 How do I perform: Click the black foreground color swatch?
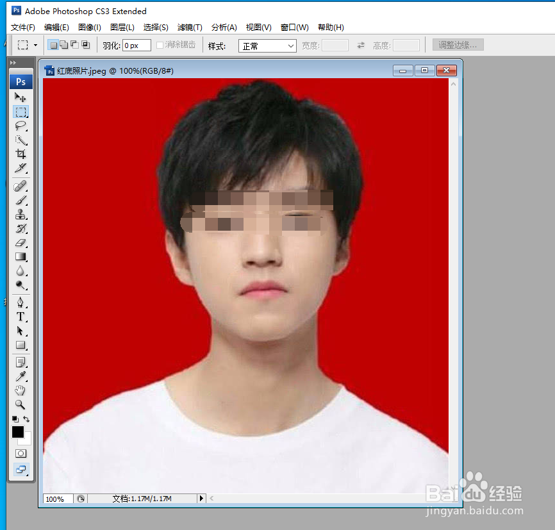click(18, 432)
